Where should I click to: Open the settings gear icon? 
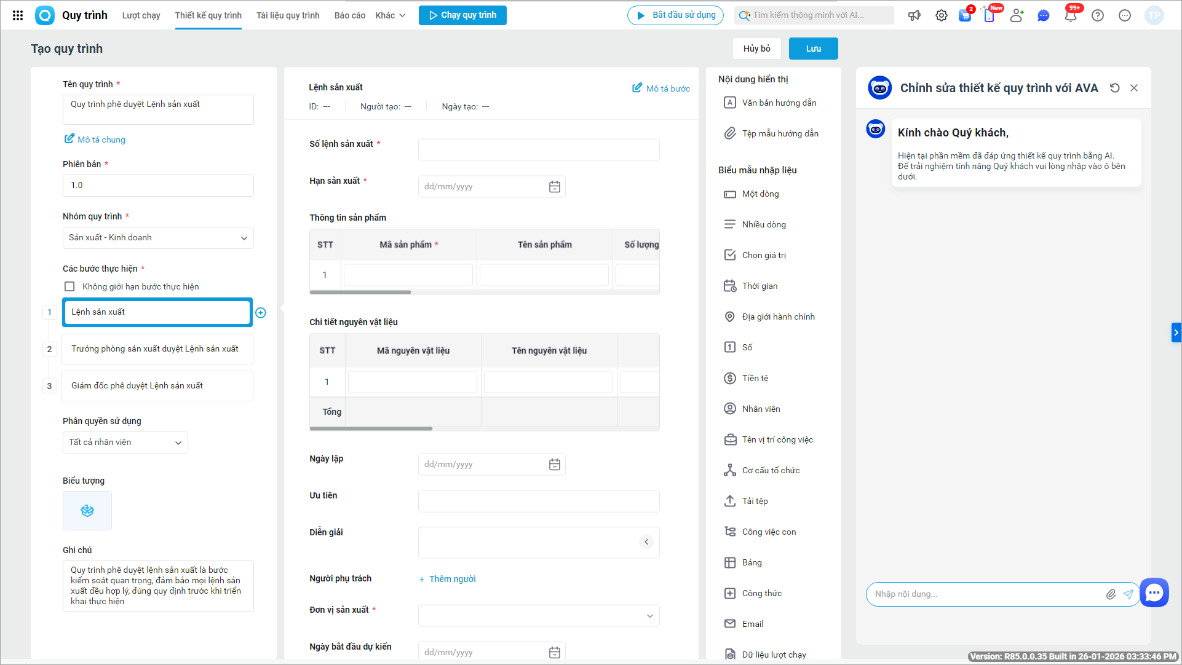pos(941,15)
